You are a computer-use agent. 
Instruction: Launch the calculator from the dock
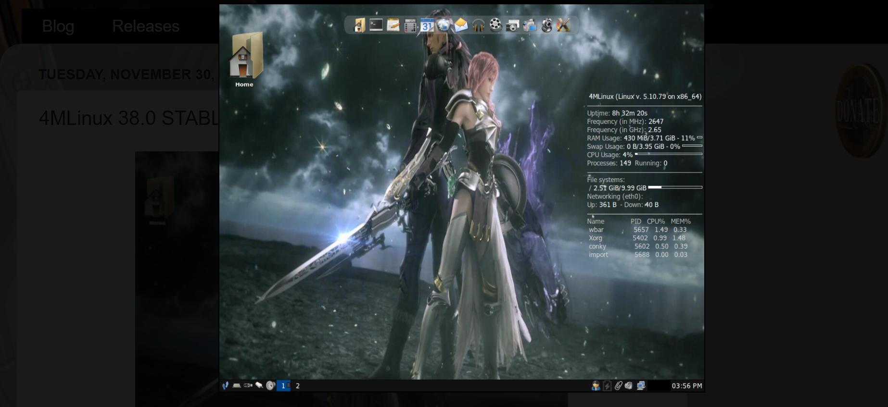pos(410,25)
